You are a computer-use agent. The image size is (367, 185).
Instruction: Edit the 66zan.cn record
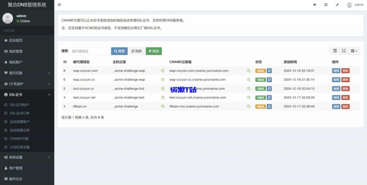pyautogui.click(x=336, y=106)
